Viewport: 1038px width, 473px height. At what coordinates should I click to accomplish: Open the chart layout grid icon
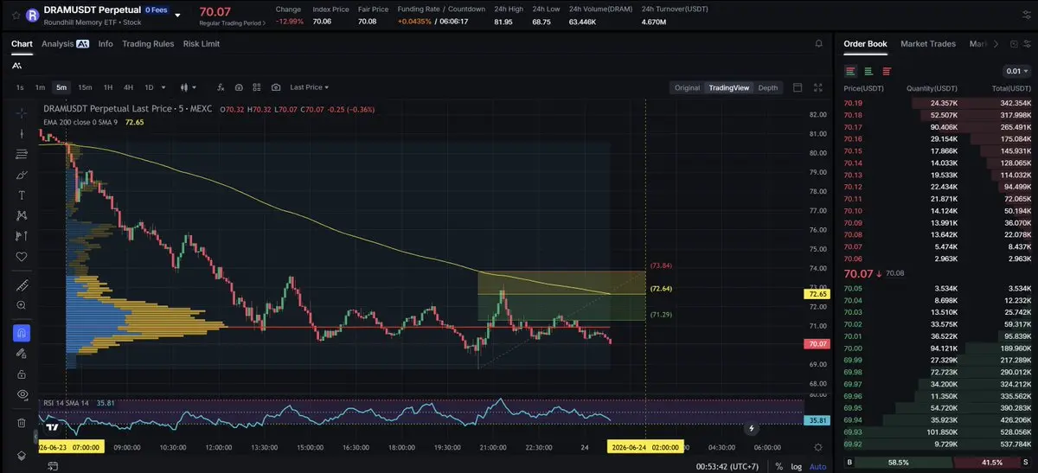257,87
